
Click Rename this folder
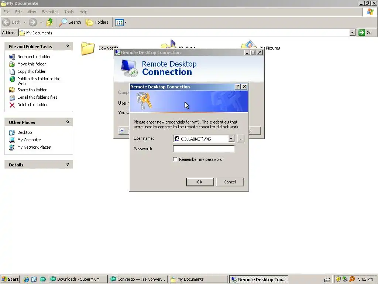point(34,57)
